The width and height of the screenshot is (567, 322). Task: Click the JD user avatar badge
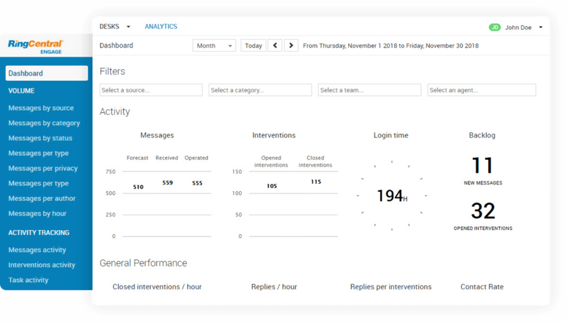coord(494,27)
